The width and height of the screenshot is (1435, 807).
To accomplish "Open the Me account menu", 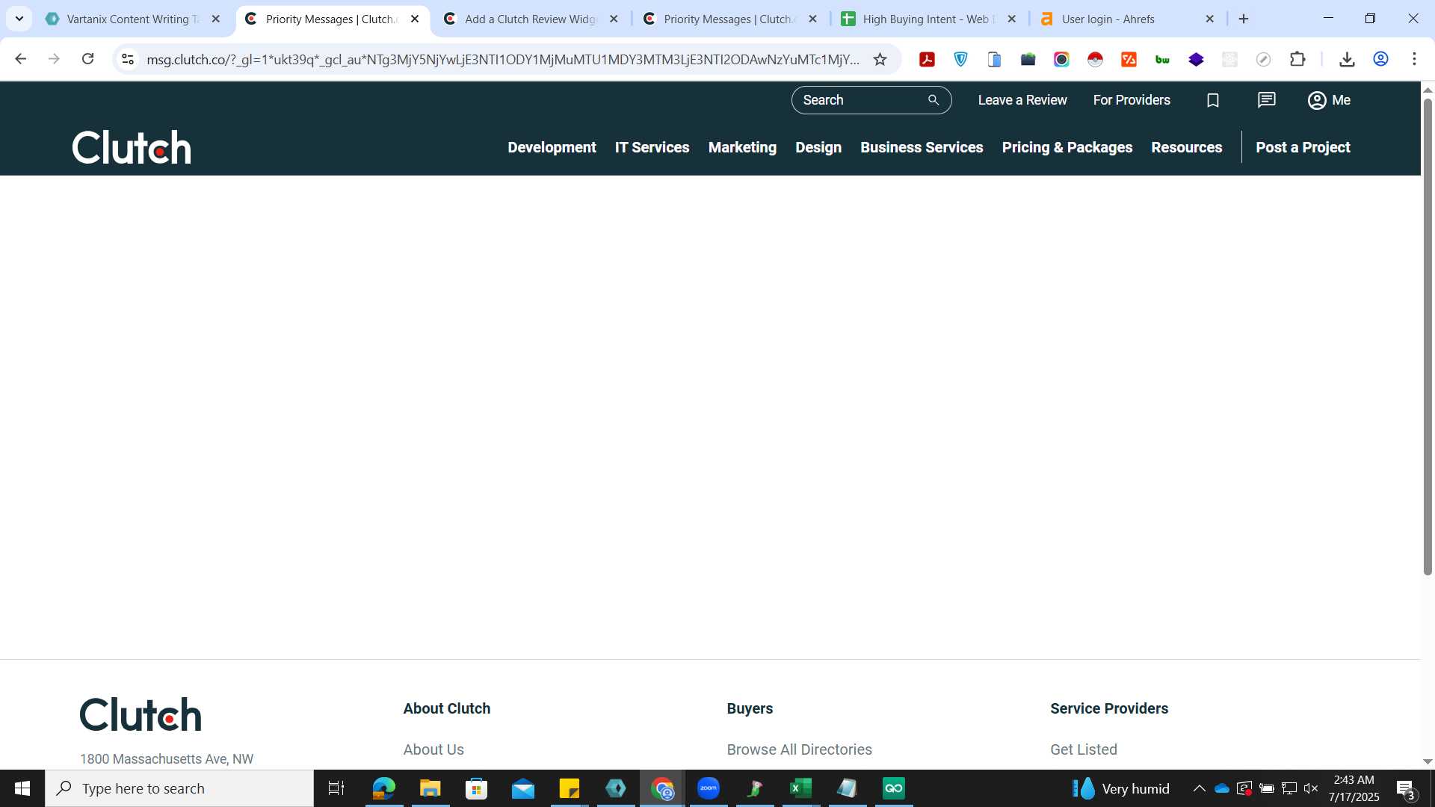I will tap(1329, 100).
